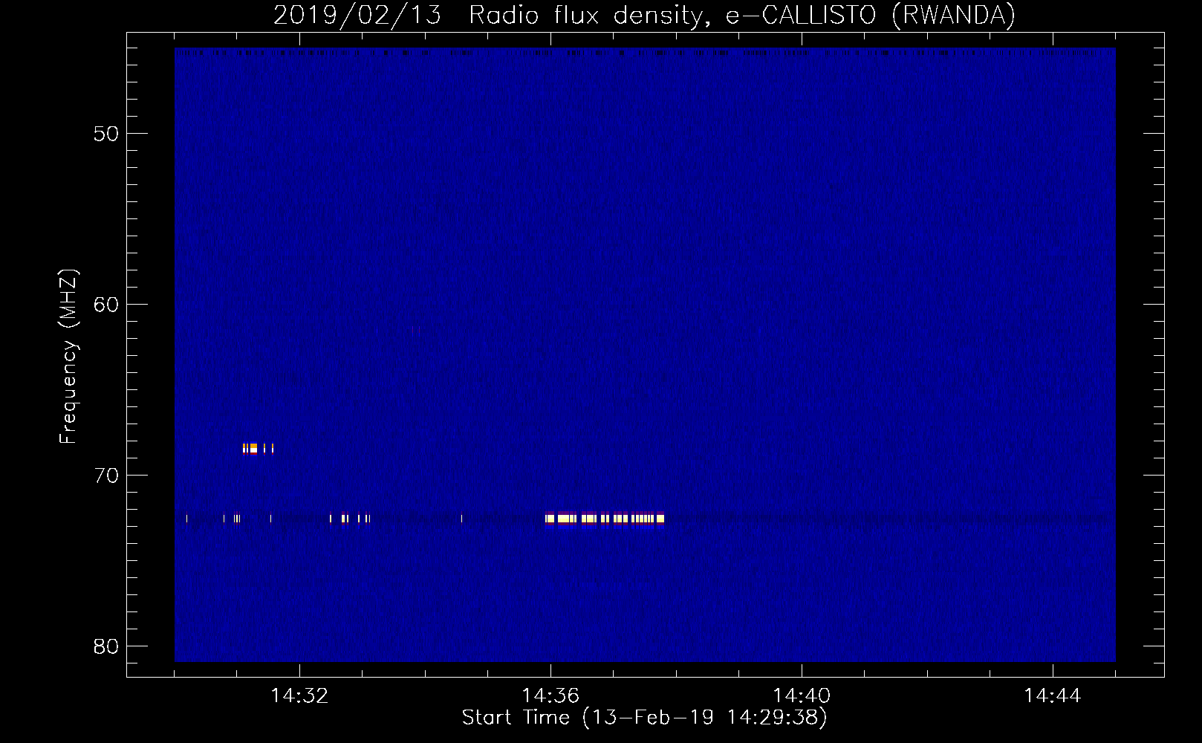Click the time tick label "14:40"

click(x=802, y=695)
